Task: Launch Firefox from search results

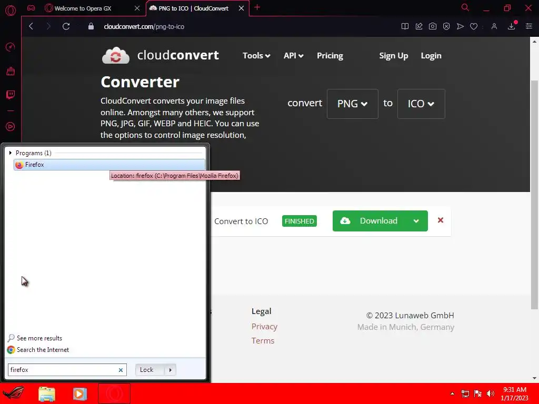Action: (x=109, y=165)
